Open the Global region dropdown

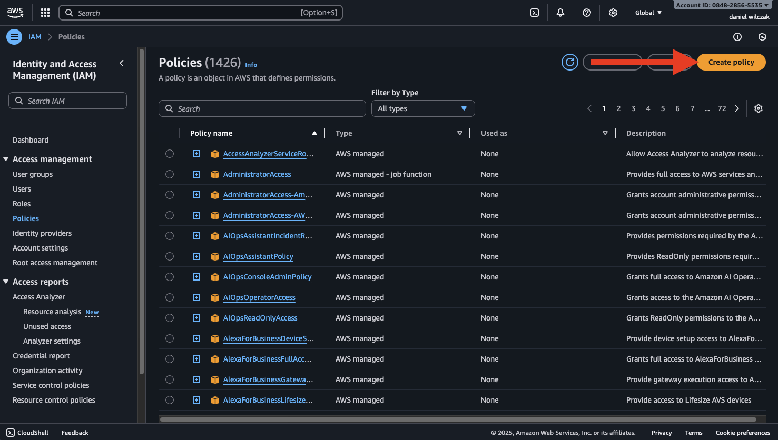(x=648, y=13)
